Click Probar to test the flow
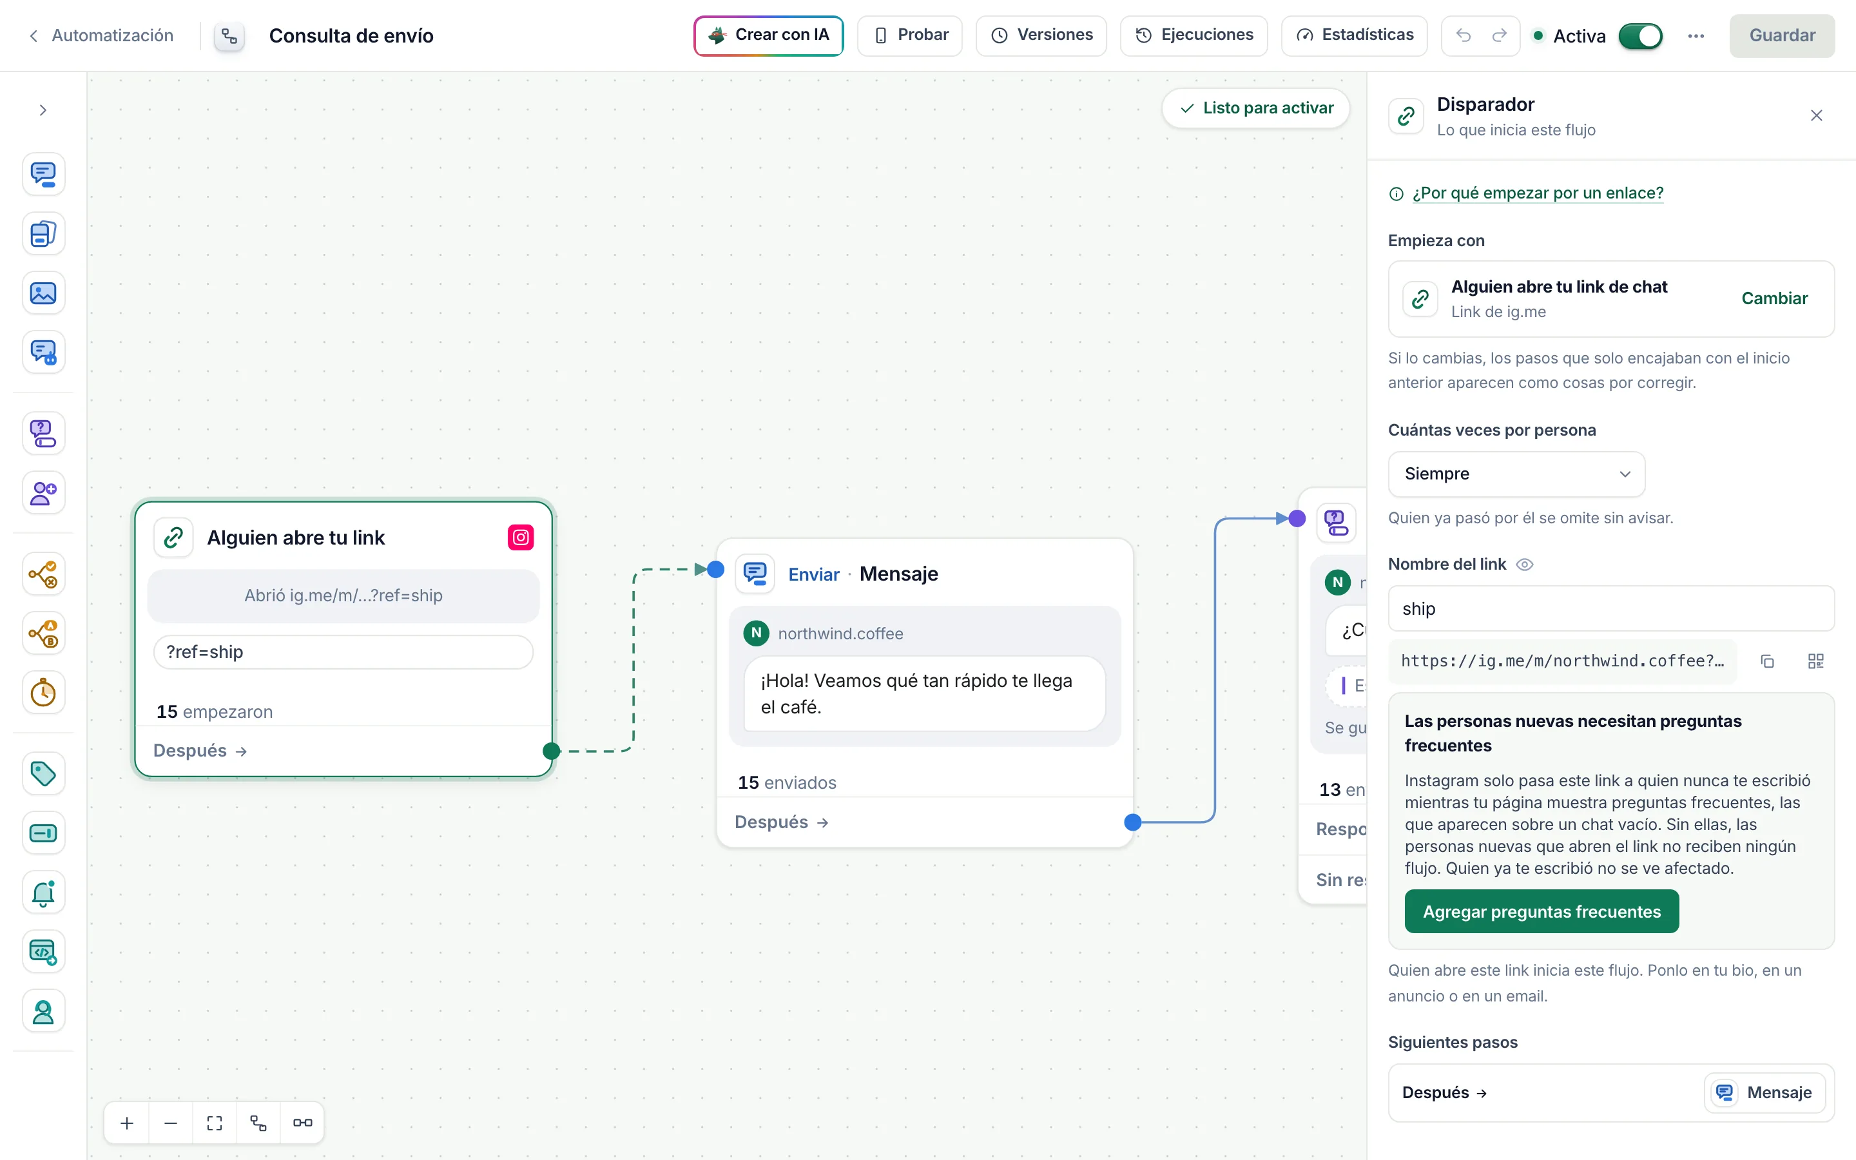This screenshot has width=1856, height=1160. tap(909, 35)
